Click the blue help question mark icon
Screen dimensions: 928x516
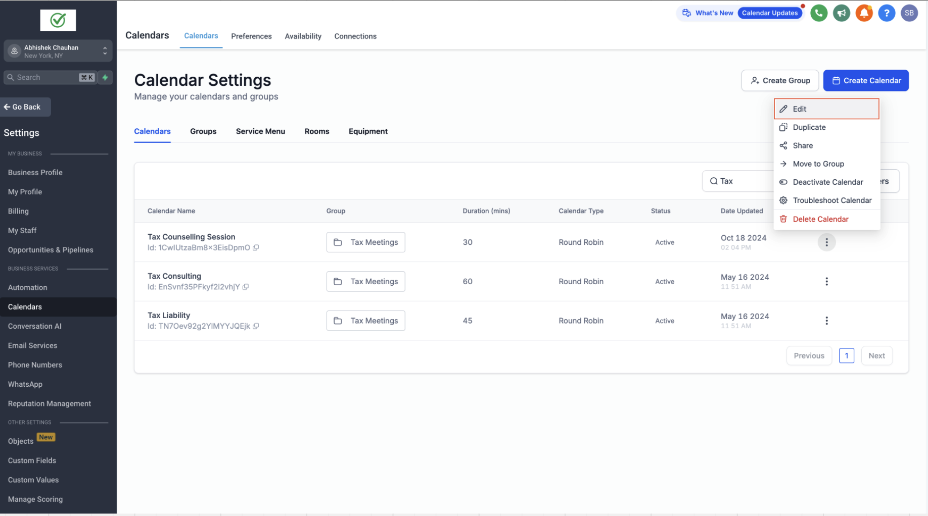887,13
